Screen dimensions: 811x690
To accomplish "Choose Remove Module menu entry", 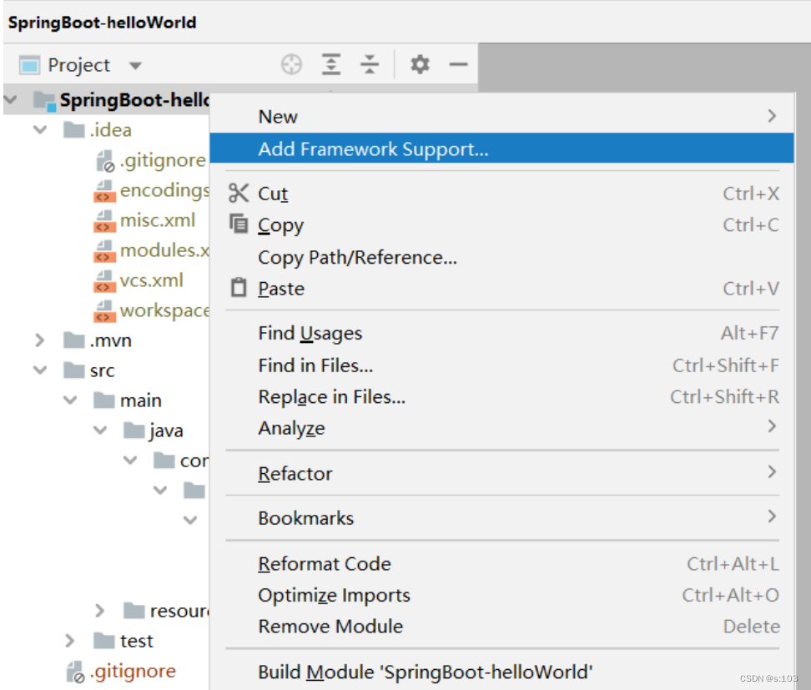I will click(501, 626).
